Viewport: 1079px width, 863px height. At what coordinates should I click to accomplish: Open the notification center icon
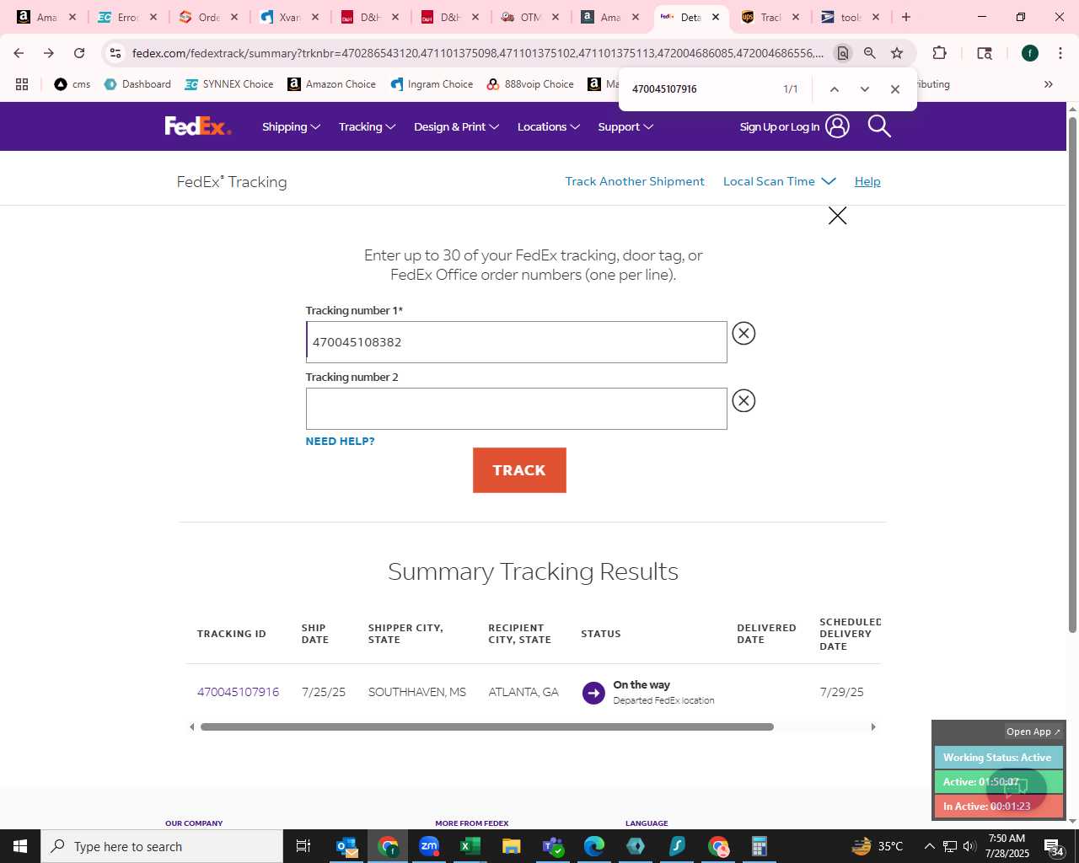tap(1054, 846)
